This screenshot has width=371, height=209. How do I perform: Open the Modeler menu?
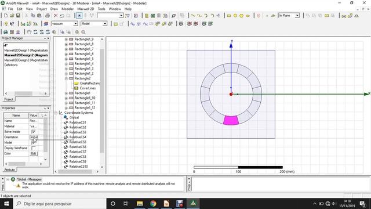tap(67, 9)
